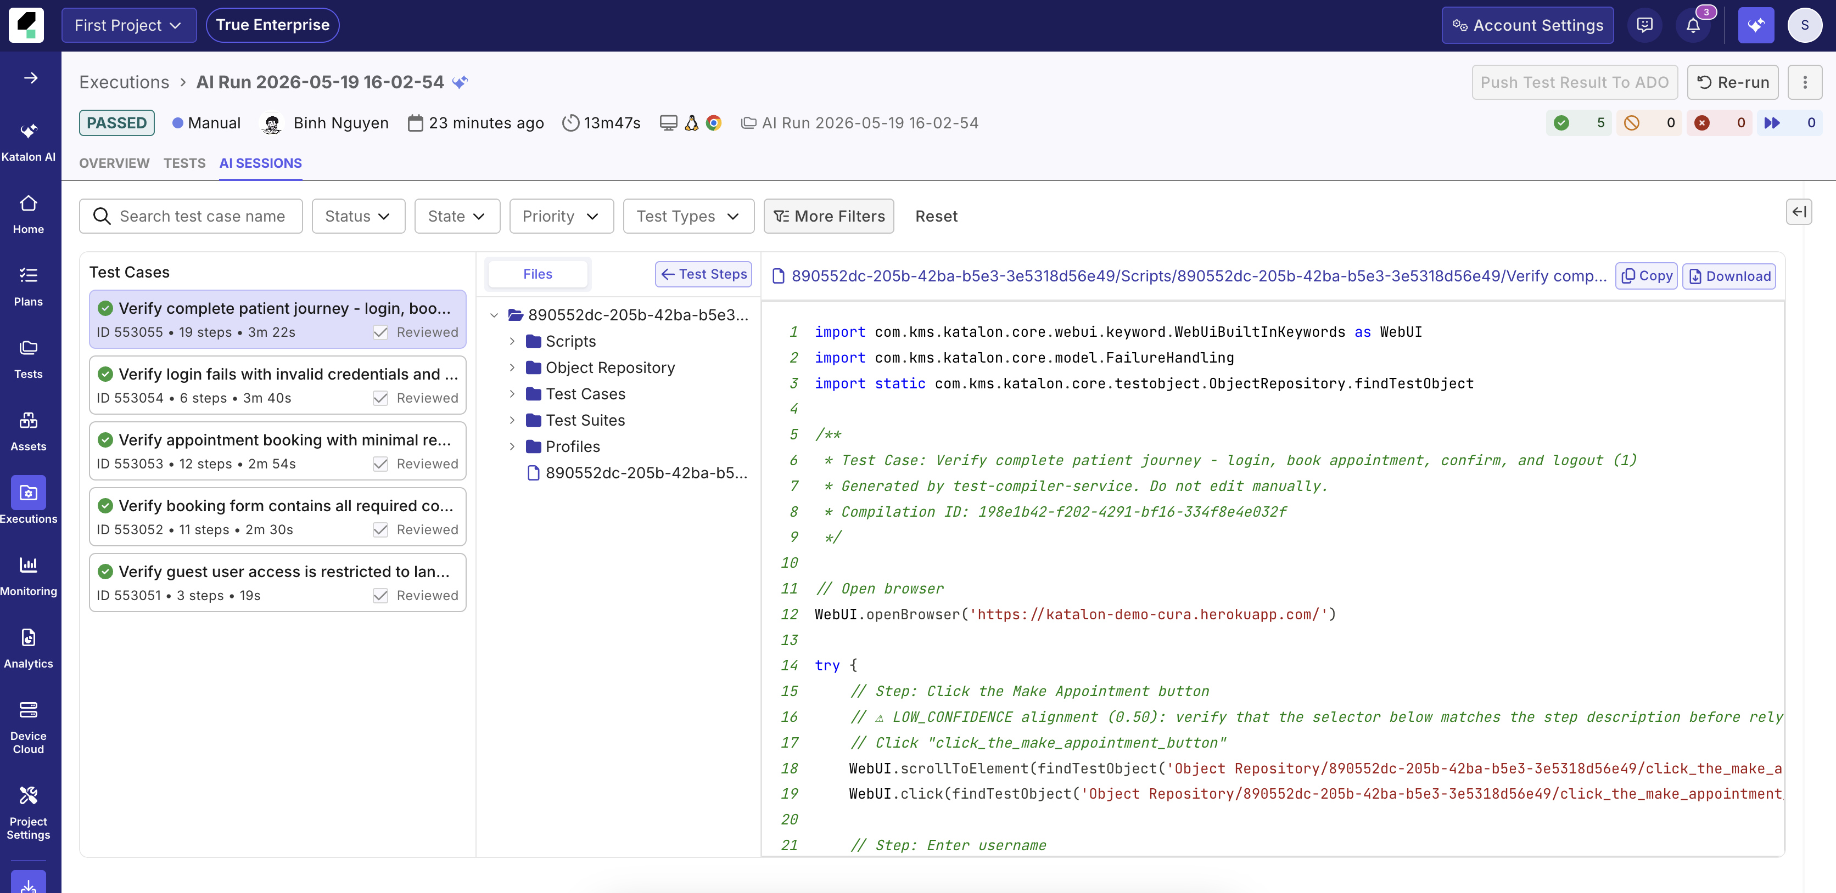This screenshot has width=1836, height=893.
Task: Copy the script with Copy button
Action: point(1647,276)
